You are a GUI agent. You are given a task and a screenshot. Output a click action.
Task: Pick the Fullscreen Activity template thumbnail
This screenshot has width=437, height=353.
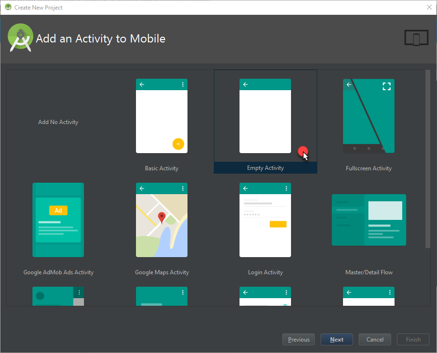tap(368, 116)
